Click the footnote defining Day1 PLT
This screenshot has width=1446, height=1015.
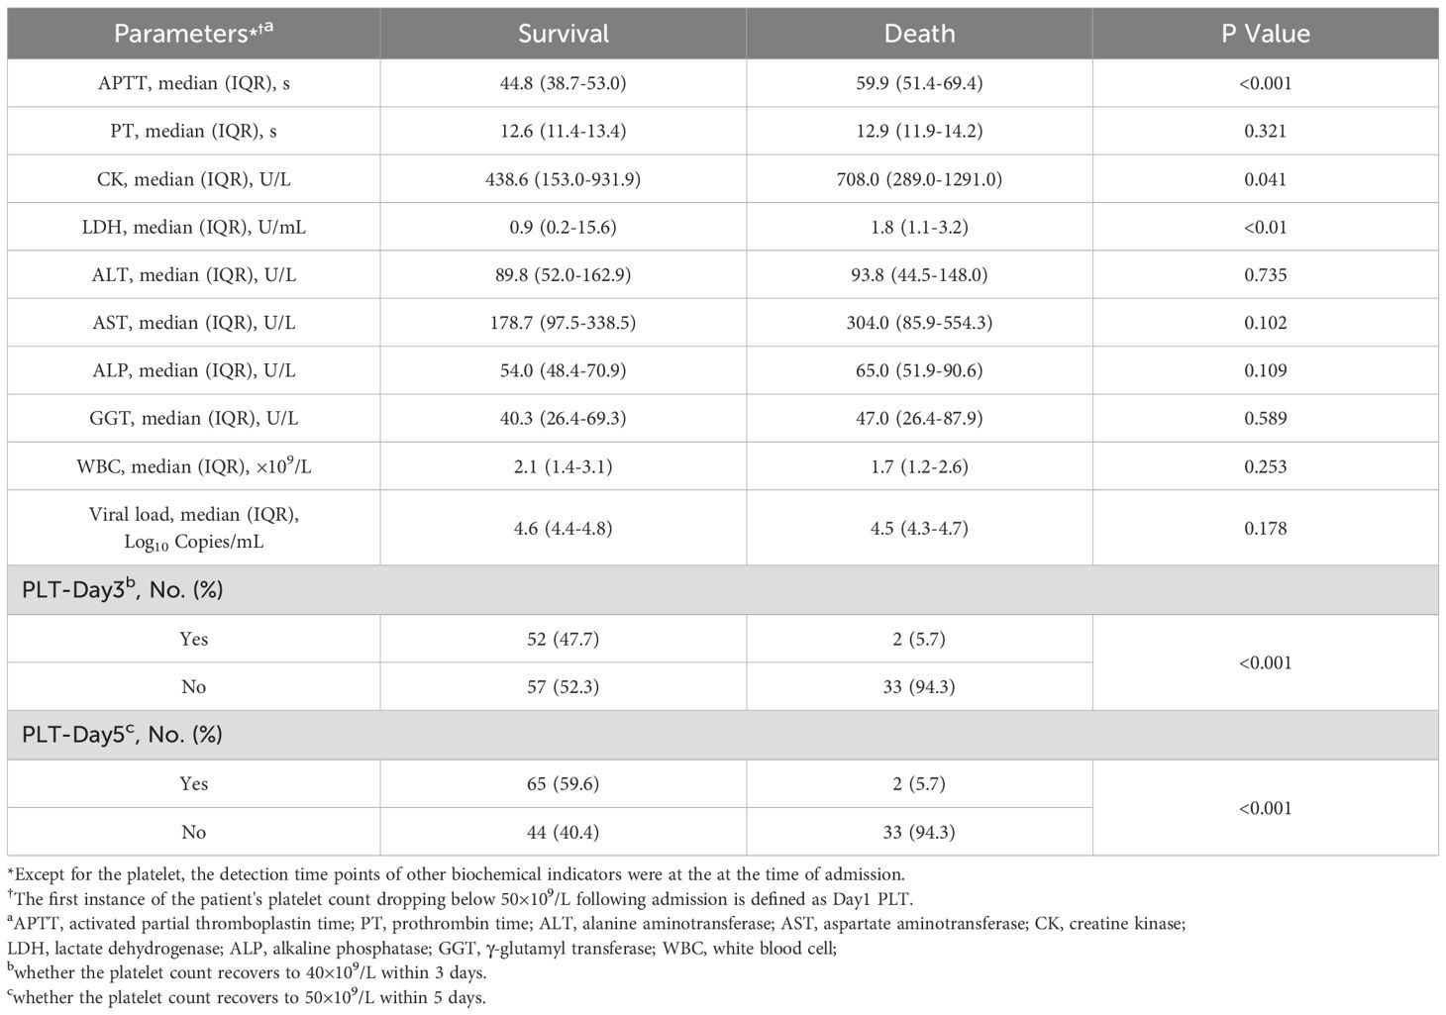tap(465, 899)
